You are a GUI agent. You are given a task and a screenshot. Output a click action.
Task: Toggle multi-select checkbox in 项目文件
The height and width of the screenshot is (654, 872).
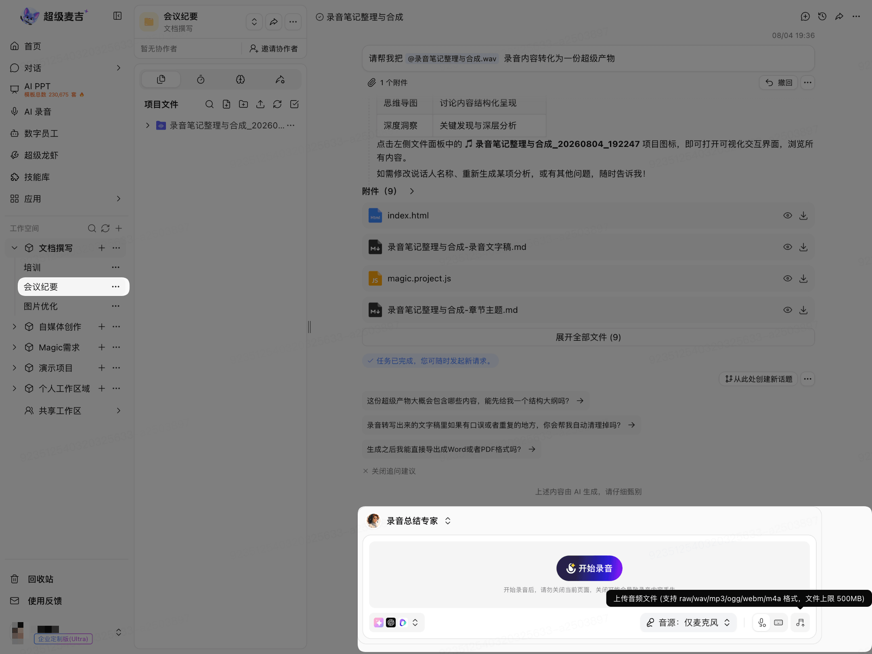pyautogui.click(x=294, y=104)
